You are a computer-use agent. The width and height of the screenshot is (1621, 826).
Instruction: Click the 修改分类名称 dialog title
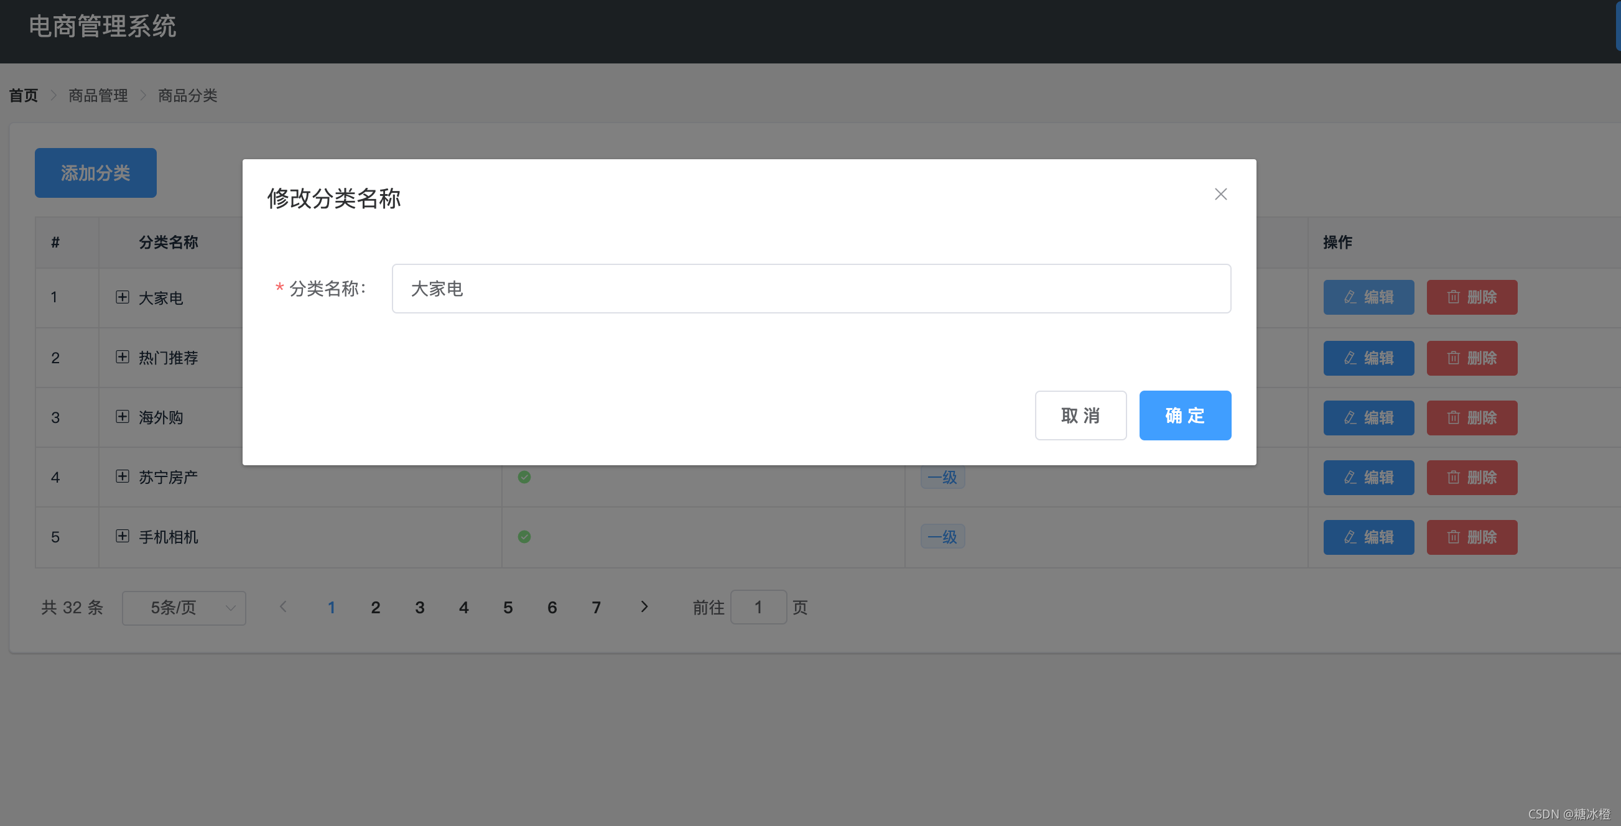(x=333, y=199)
